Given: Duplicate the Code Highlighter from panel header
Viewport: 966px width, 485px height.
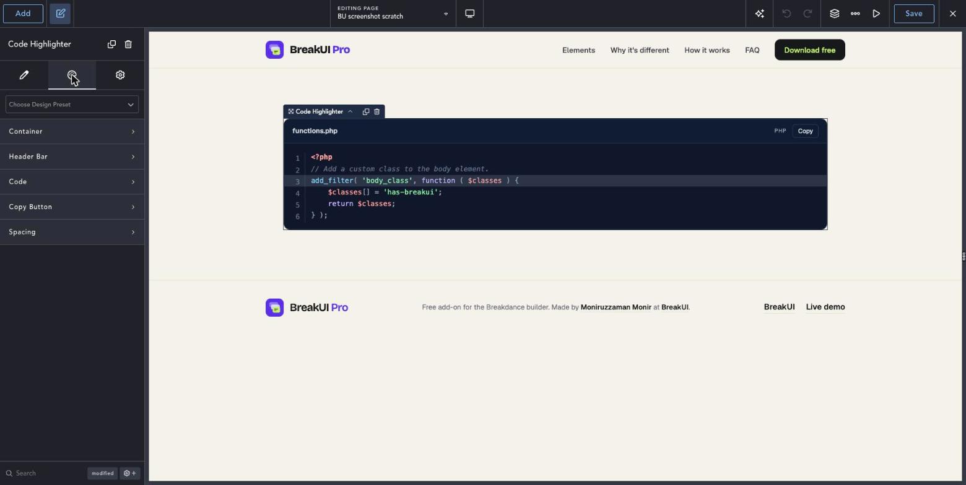Looking at the screenshot, I should click(x=111, y=44).
